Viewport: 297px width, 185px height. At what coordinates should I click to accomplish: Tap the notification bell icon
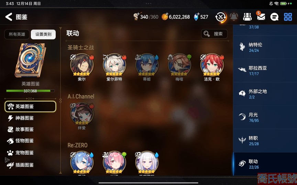(234, 17)
